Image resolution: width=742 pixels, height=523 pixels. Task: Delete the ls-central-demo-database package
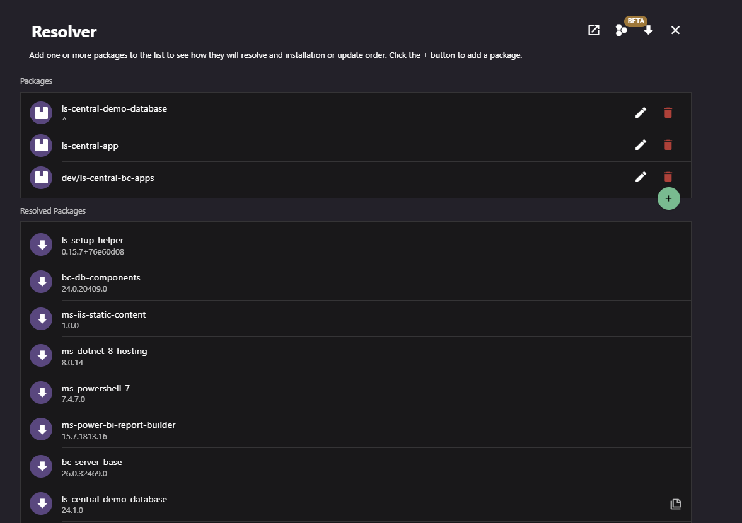tap(668, 113)
